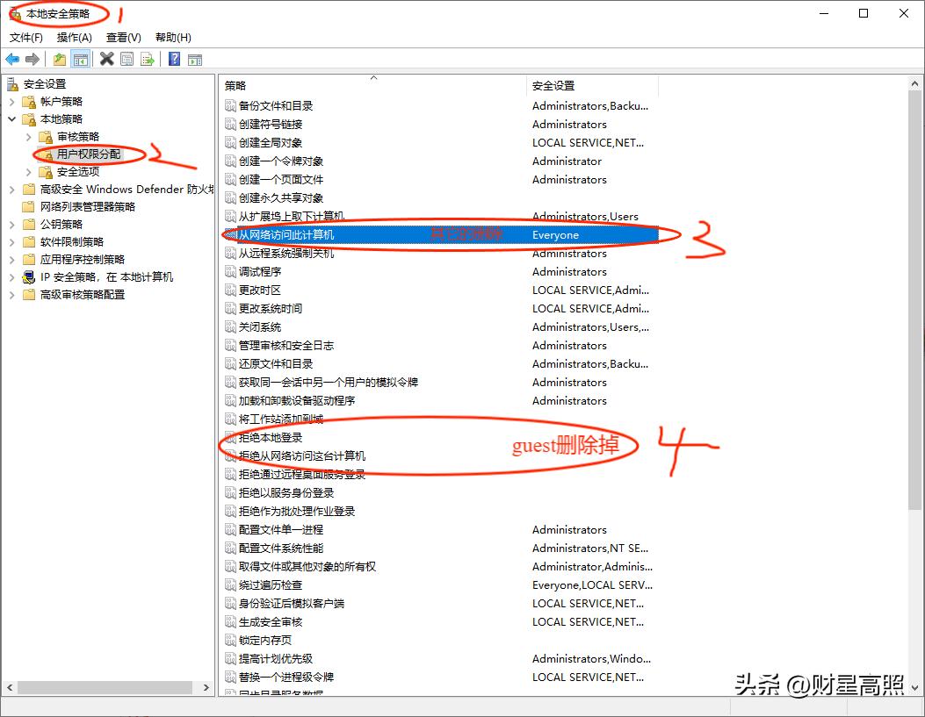Collapse the 本地策略 tree node
Screen dimensions: 925x717
point(11,118)
